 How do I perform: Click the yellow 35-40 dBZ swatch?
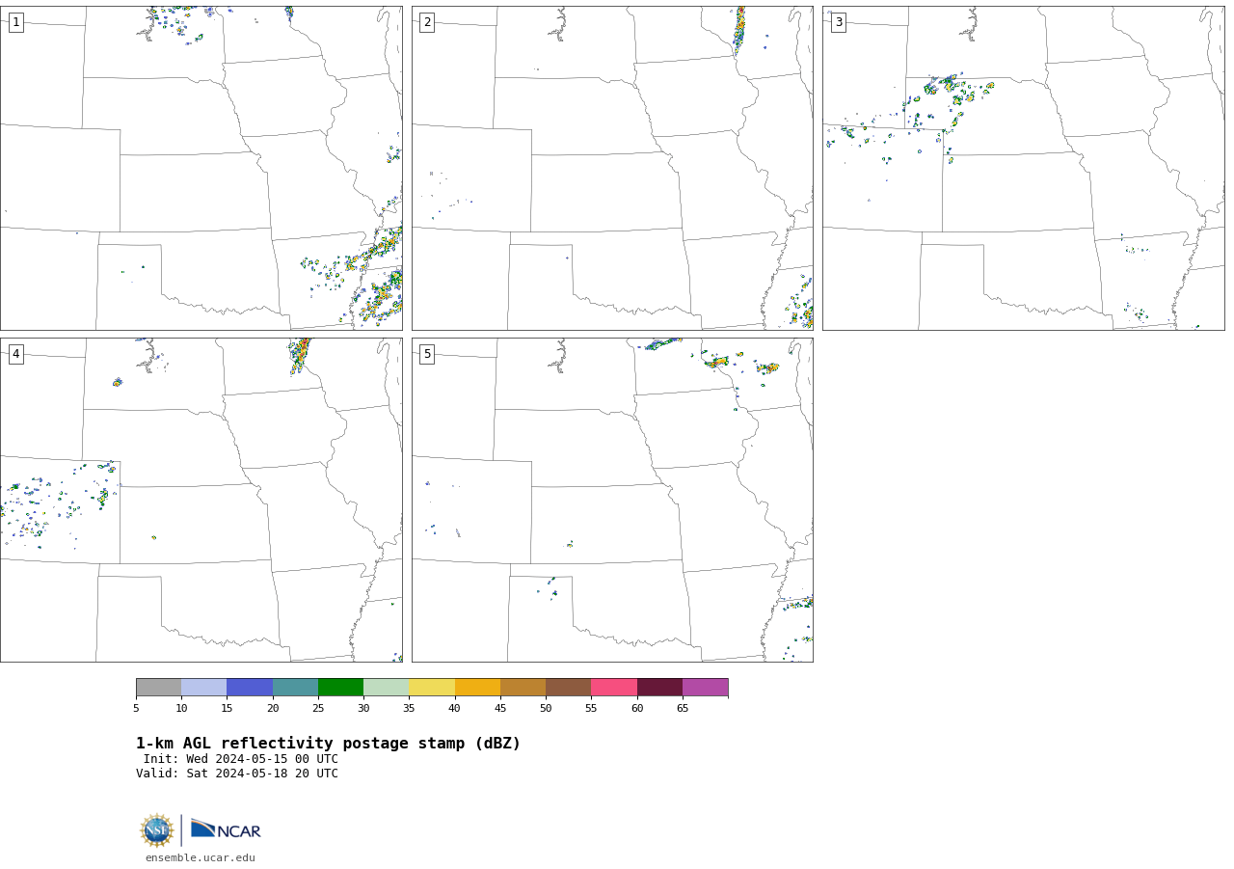click(432, 687)
